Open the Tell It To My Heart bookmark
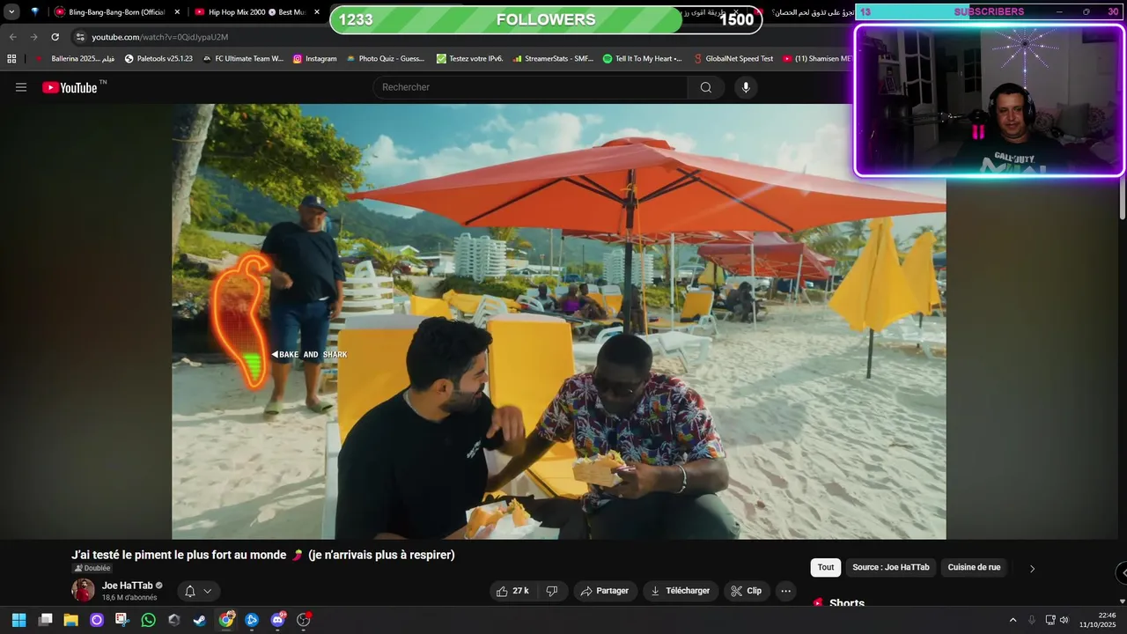 [x=642, y=59]
